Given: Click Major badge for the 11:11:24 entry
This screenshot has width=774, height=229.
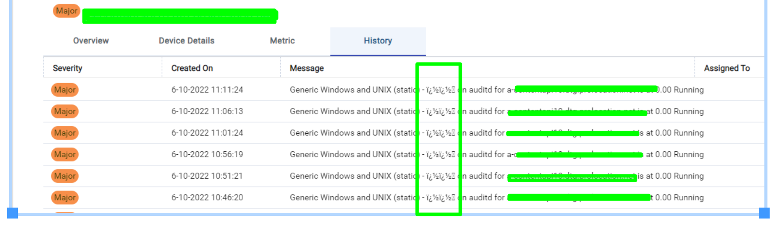Looking at the screenshot, I should [x=65, y=90].
